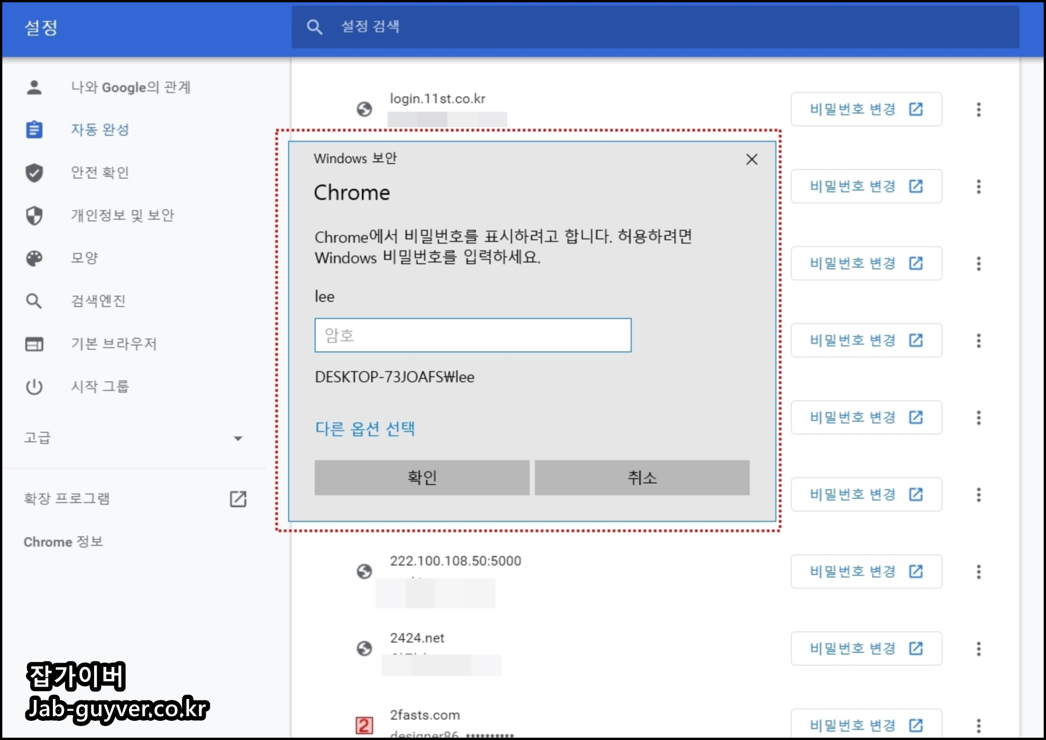Open 기본 브라우저 settings
Image resolution: width=1046 pixels, height=740 pixels.
[114, 344]
